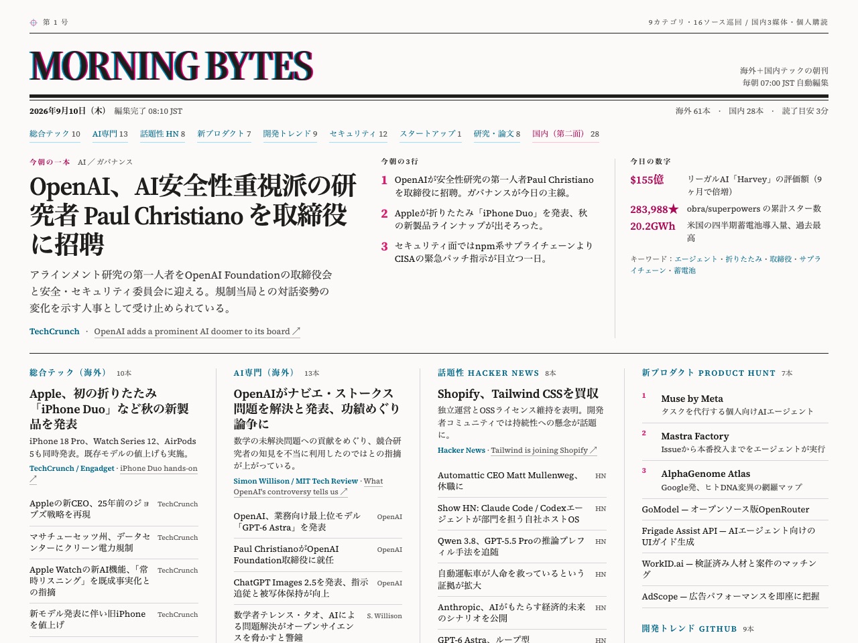Click the Frigade Assist API item
This screenshot has width=858, height=643.
pyautogui.click(x=735, y=536)
